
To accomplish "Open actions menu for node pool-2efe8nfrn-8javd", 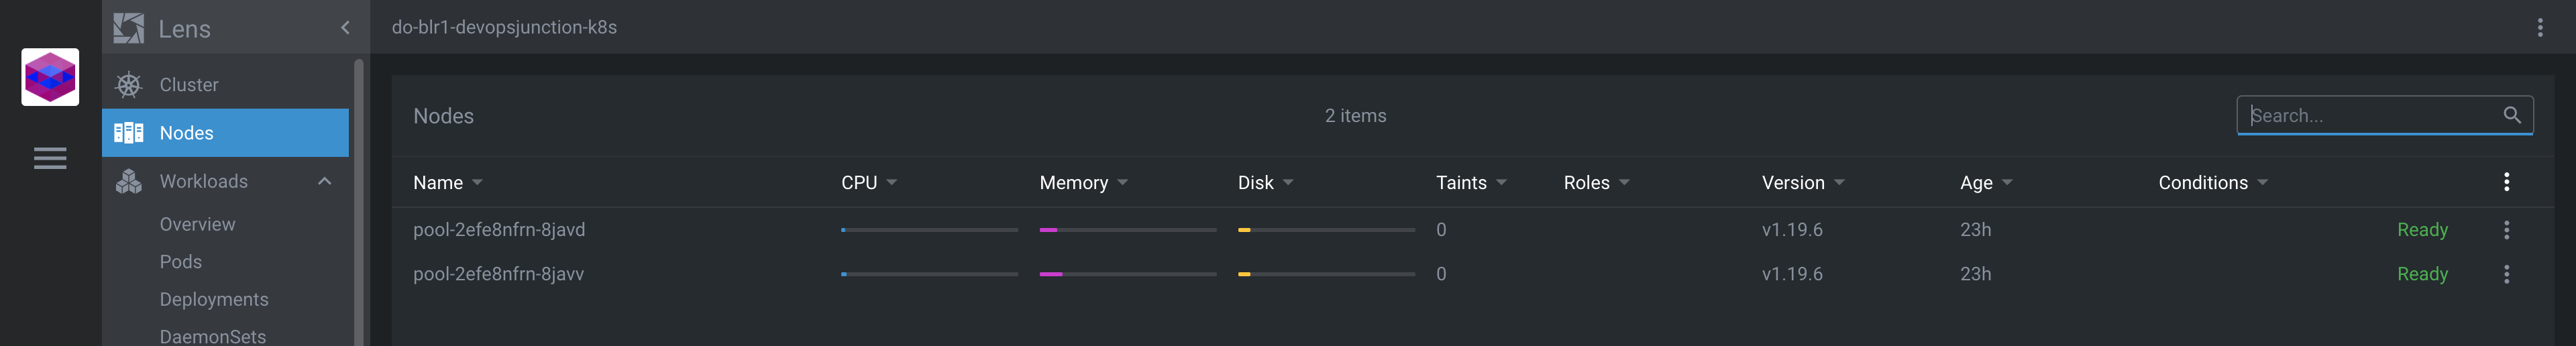I will point(2506,230).
